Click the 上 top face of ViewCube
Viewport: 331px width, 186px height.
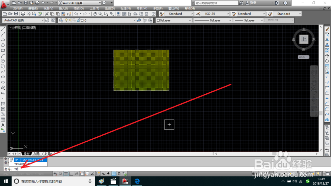tap(304, 39)
